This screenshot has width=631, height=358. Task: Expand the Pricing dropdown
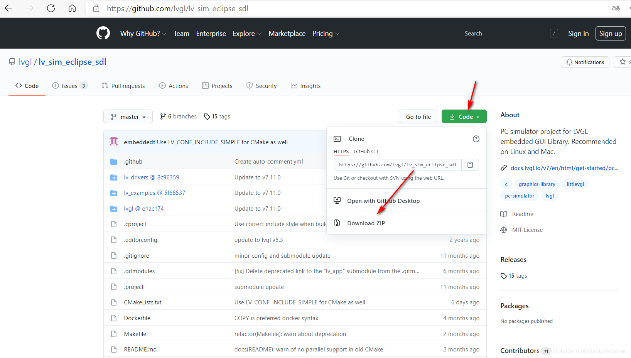point(326,34)
